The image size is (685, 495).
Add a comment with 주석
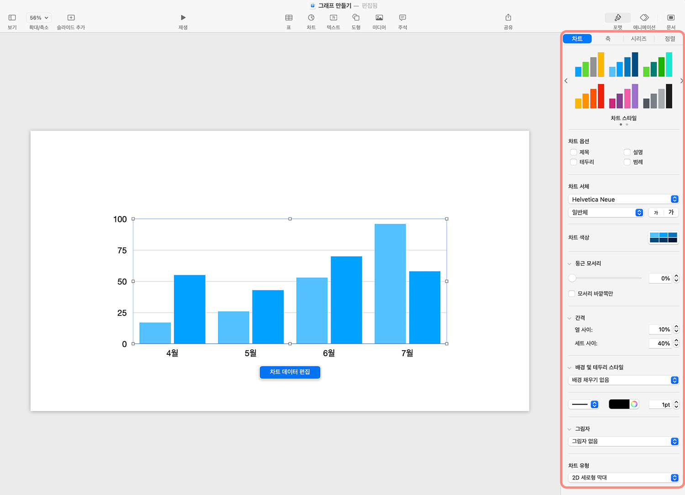402,18
